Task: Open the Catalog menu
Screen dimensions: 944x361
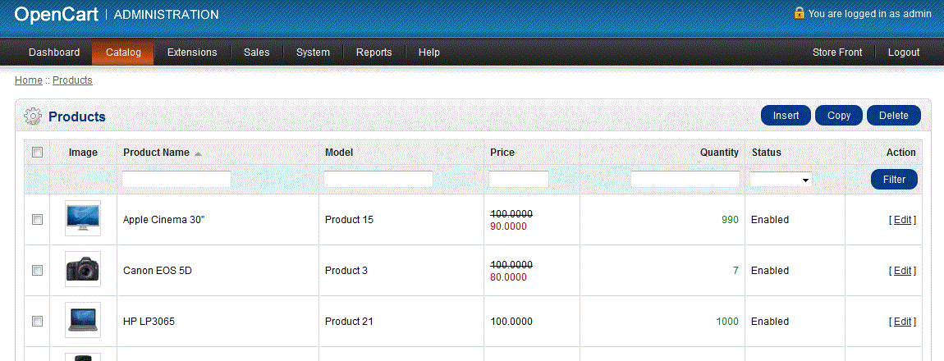Action: point(123,53)
